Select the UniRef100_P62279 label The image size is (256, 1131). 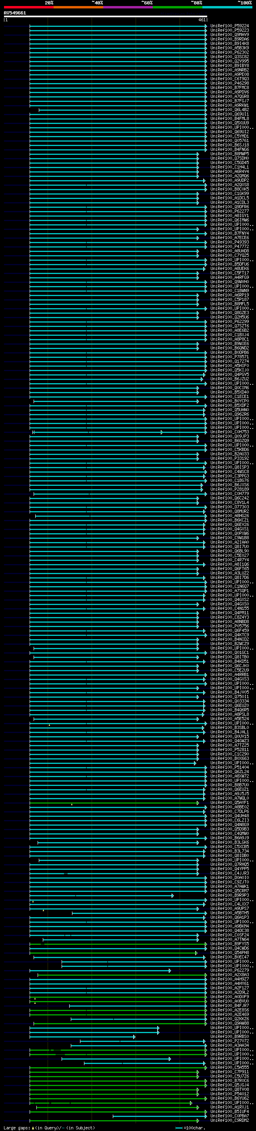pyautogui.click(x=230, y=970)
